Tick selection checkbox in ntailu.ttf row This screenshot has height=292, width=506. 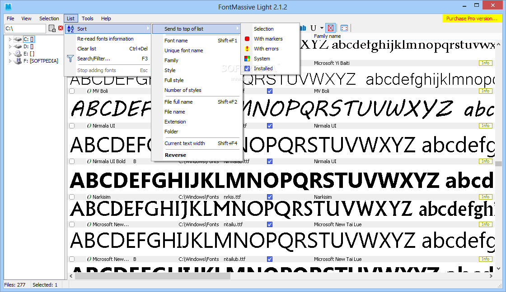[x=72, y=224]
